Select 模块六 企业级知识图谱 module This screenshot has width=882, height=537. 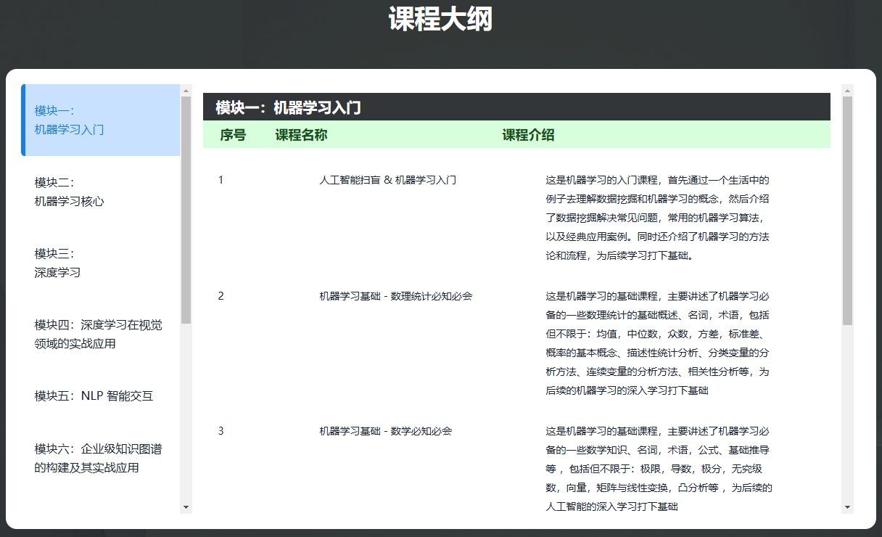100,459
